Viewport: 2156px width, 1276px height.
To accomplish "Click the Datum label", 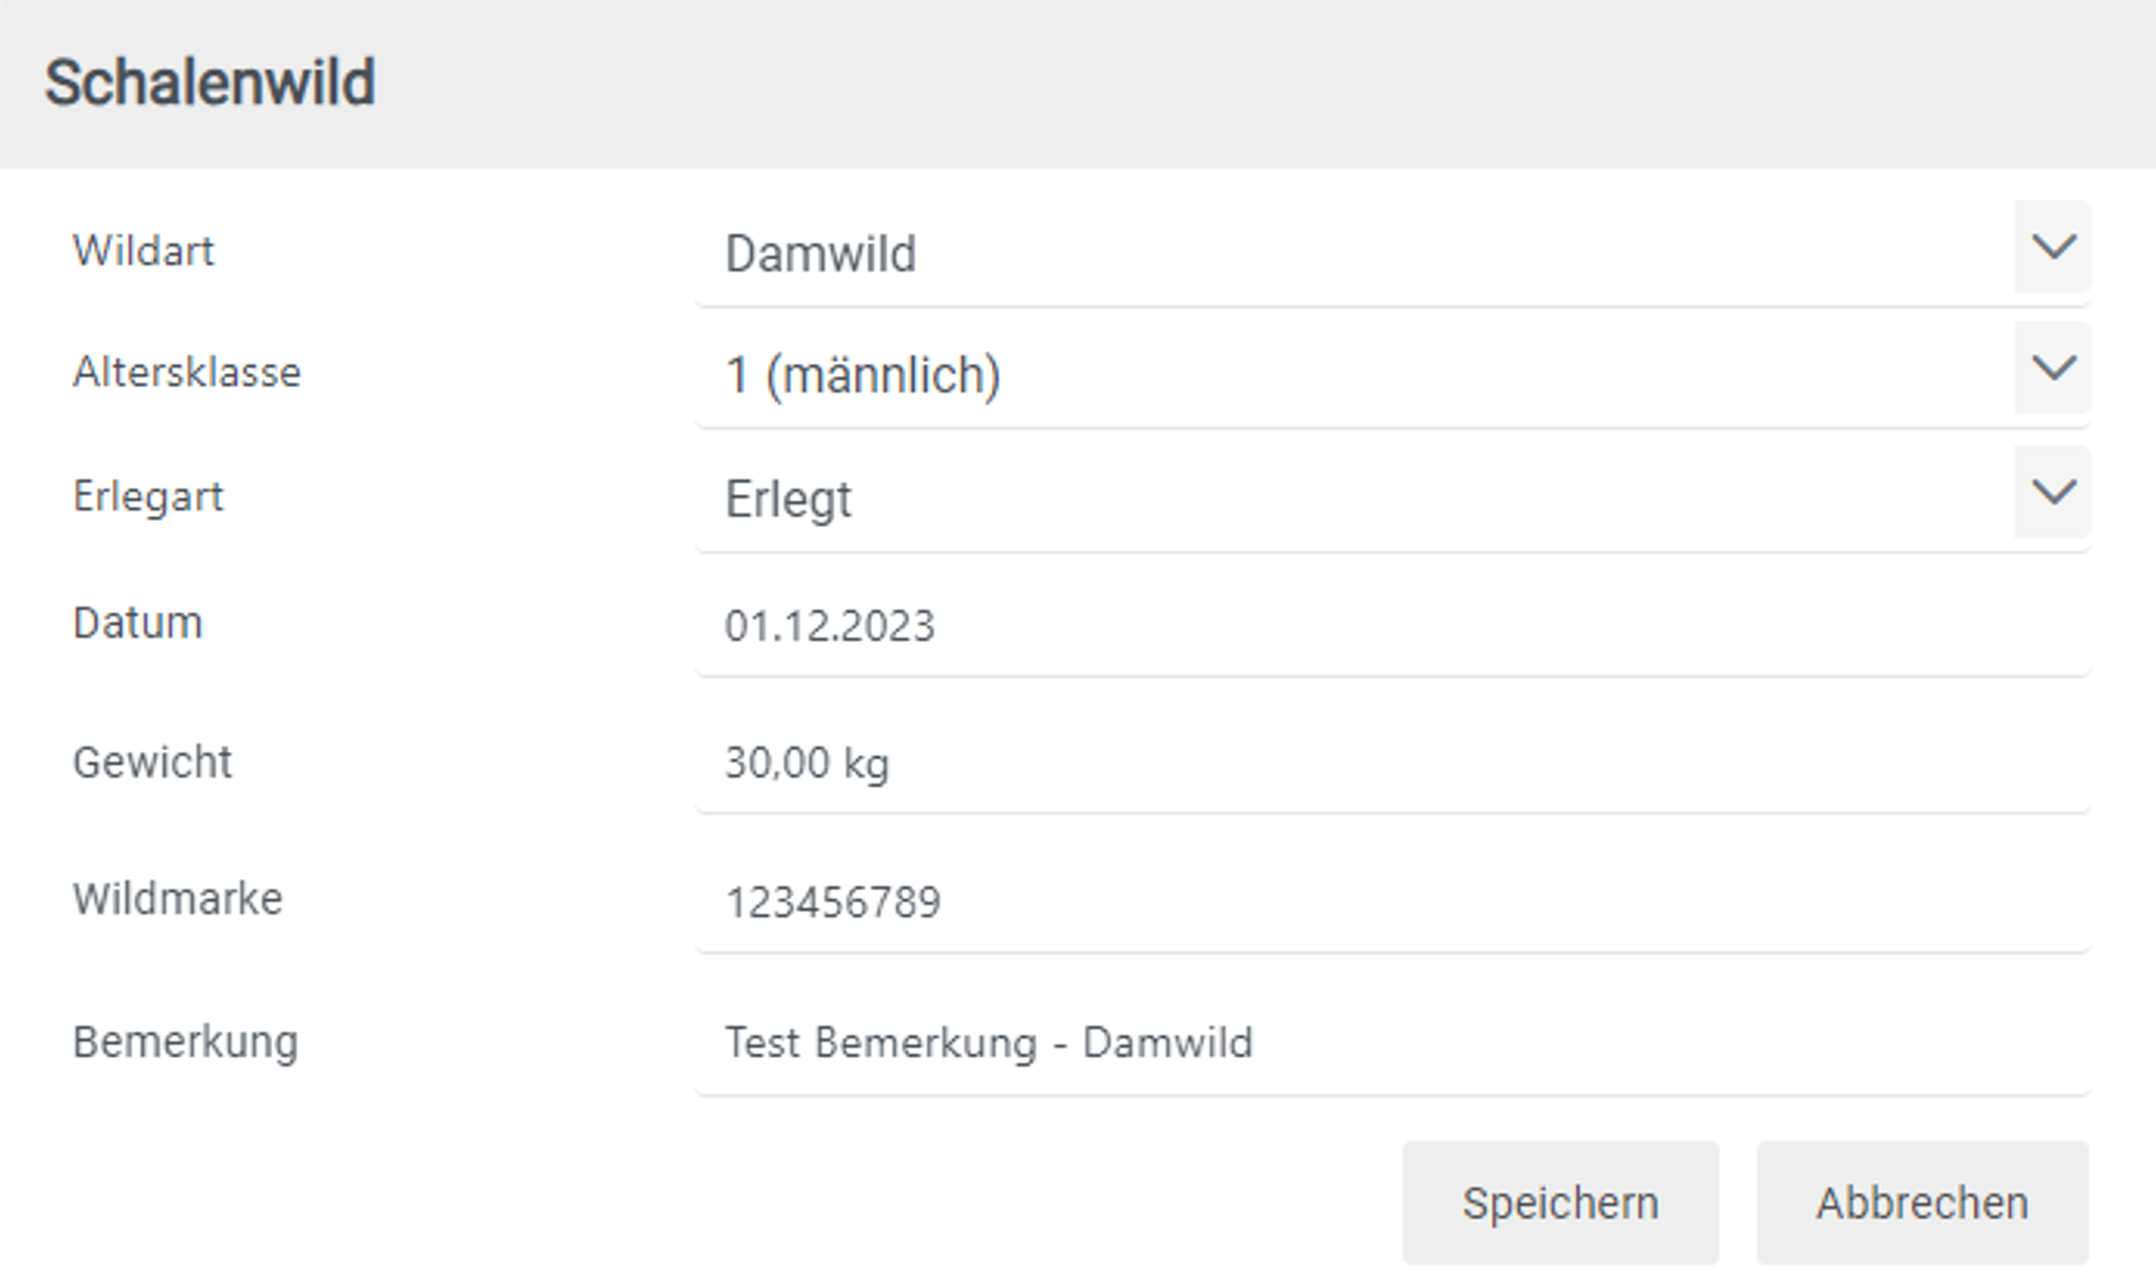I will pyautogui.click(x=138, y=624).
